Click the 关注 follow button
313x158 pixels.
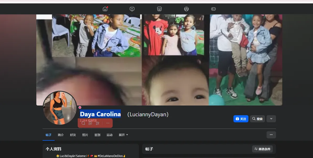pos(241,119)
